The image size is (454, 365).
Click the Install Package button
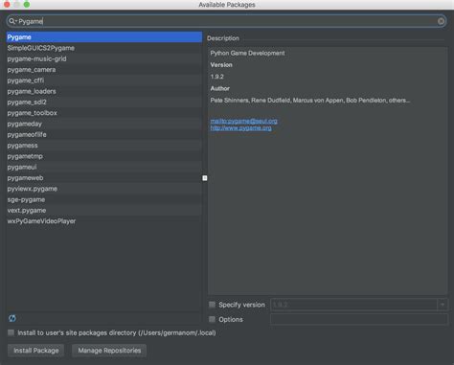click(35, 351)
